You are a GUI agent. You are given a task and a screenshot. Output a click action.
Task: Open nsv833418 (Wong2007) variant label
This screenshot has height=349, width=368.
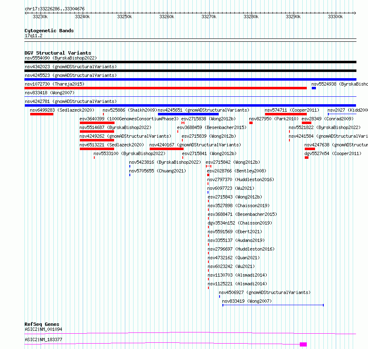tap(50, 93)
